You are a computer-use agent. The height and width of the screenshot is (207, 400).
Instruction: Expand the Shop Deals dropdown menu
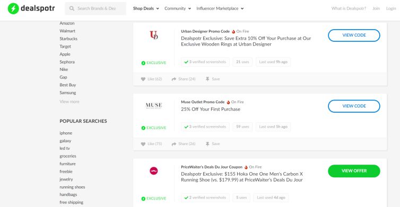tap(146, 8)
